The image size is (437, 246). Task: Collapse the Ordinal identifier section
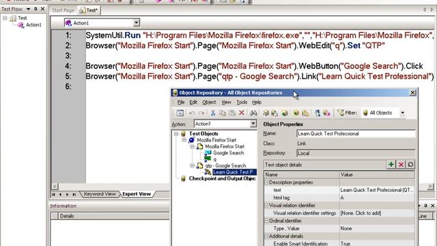[266, 221]
